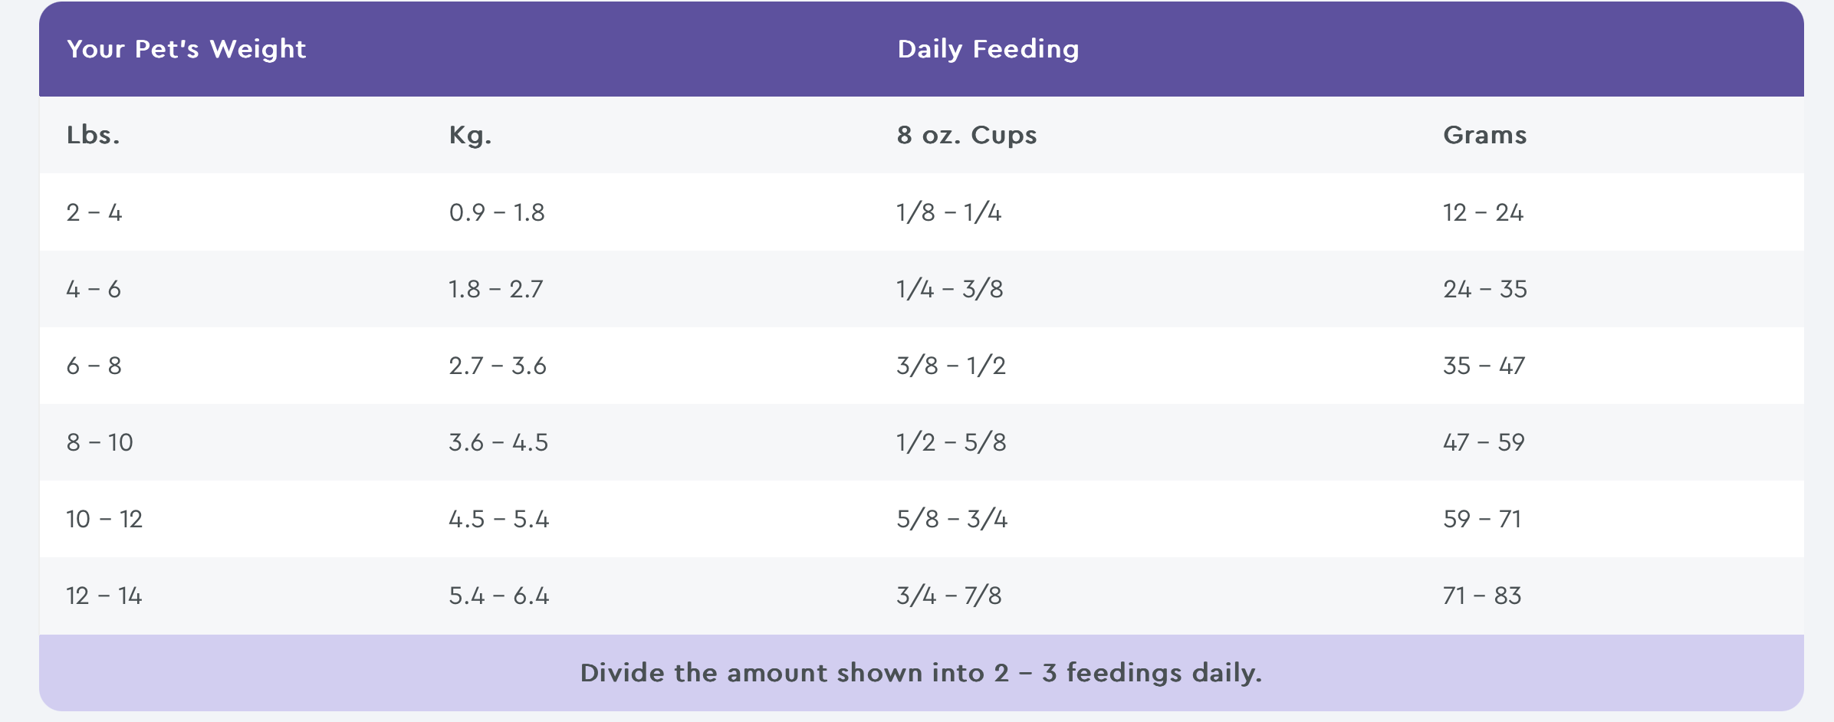Click the 59 – 71 grams value
1834x722 pixels.
[1482, 519]
